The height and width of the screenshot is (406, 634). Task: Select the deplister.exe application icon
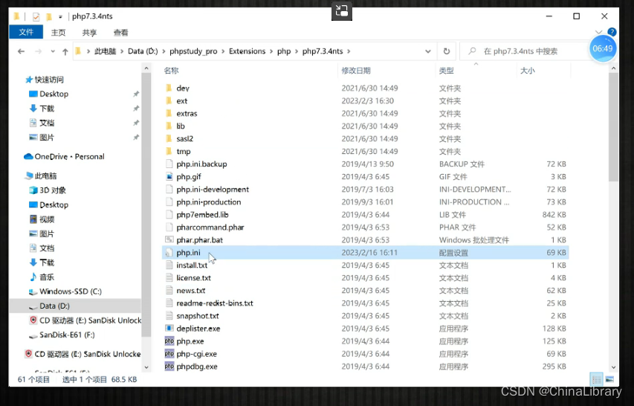tap(169, 329)
